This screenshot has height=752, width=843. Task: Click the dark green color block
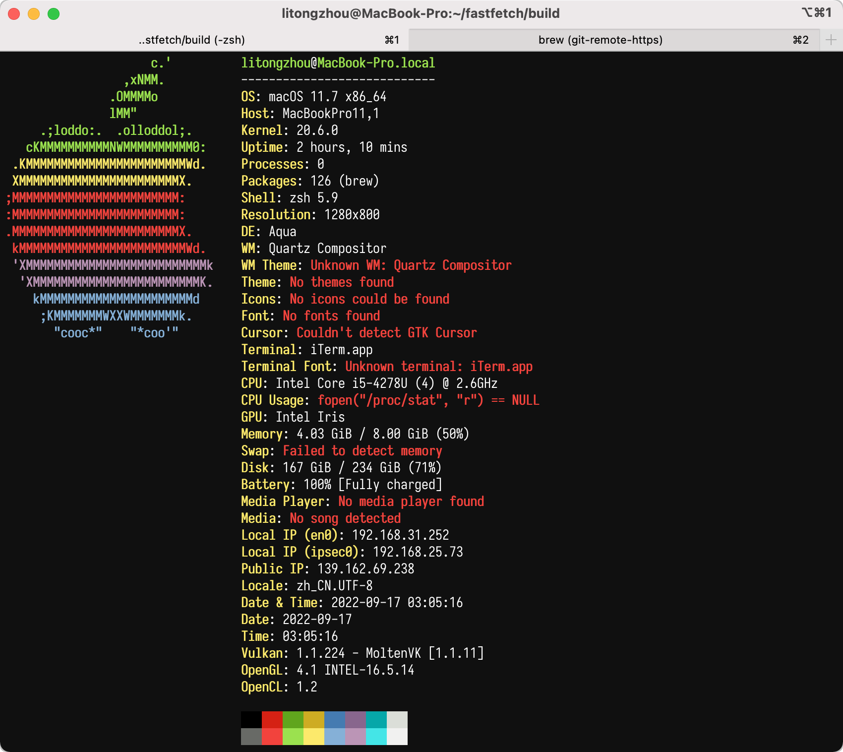pyautogui.click(x=293, y=720)
